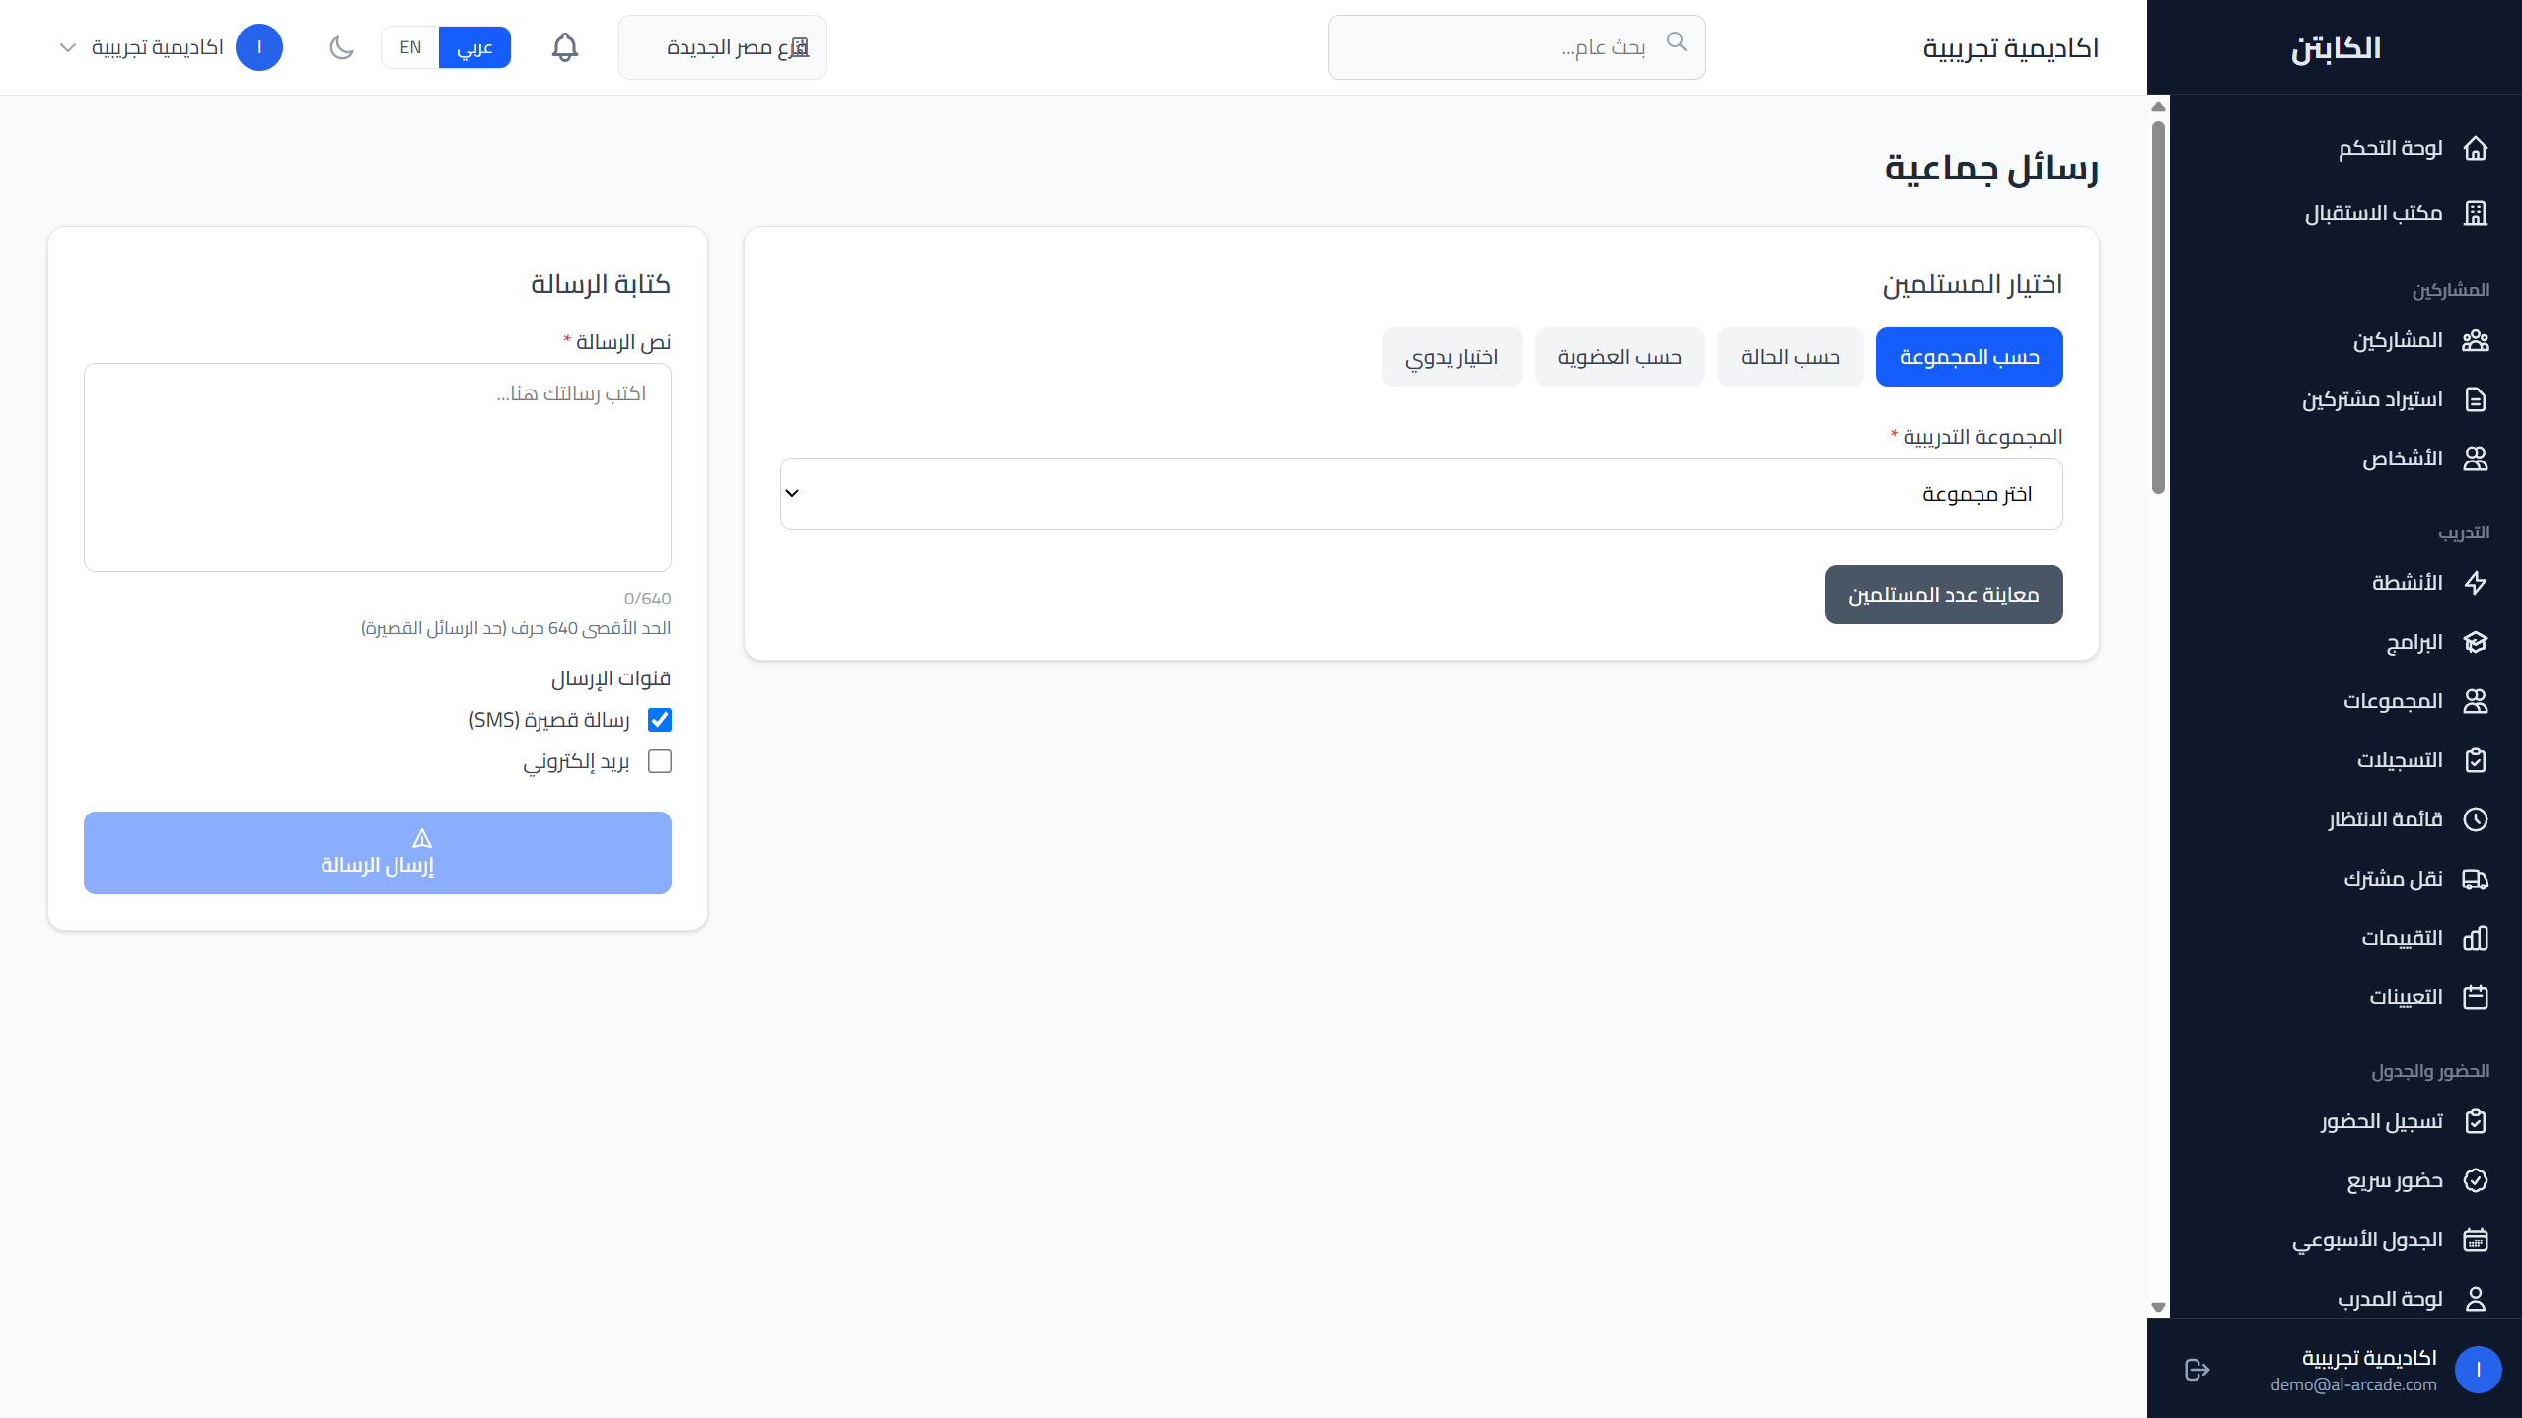
Task: Uncheck the رسالة قصيرة (SMS) checkbox
Action: (x=660, y=720)
